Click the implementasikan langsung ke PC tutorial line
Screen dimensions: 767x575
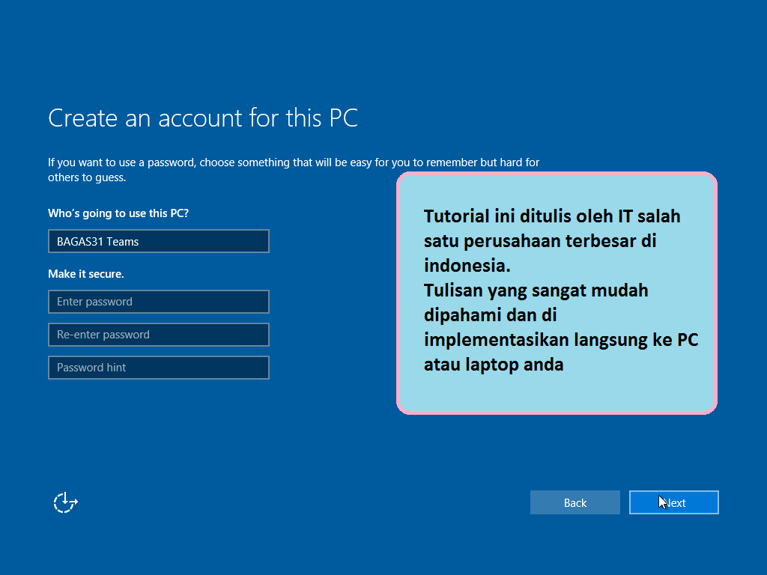561,339
